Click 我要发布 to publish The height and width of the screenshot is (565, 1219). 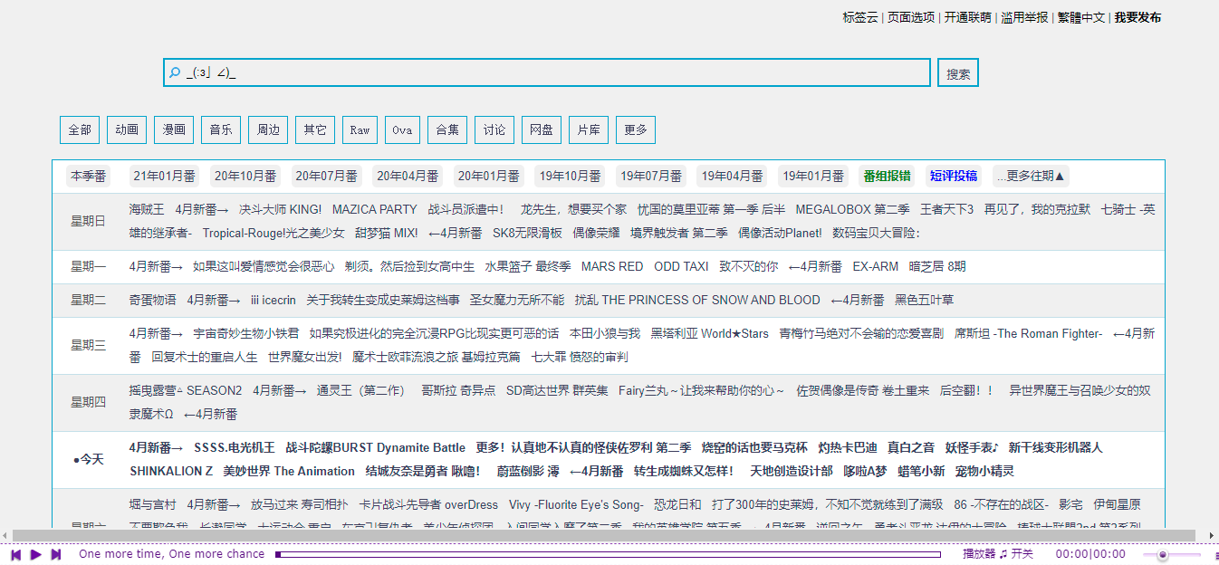(x=1137, y=17)
